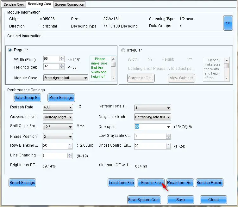Select the Regular cabinet radio button
Screen dimensions: 238x207
pyautogui.click(x=10, y=50)
